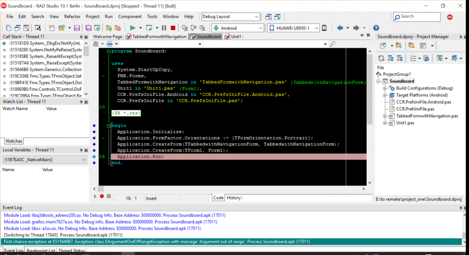Click the Call Stack scrollbar thumb
This screenshot has height=255, width=469.
point(86,51)
